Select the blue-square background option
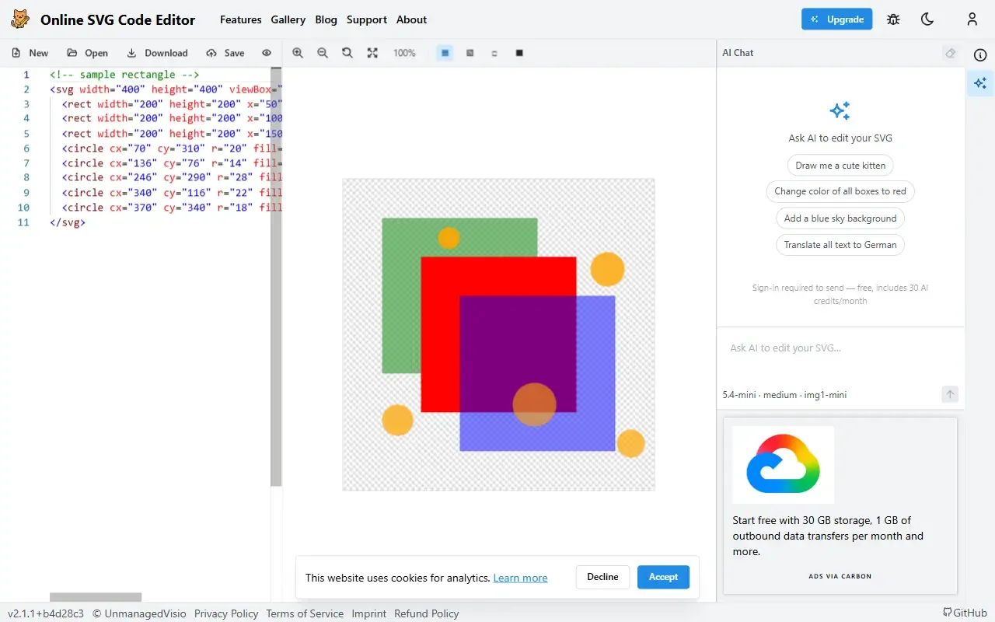995x622 pixels. click(445, 53)
